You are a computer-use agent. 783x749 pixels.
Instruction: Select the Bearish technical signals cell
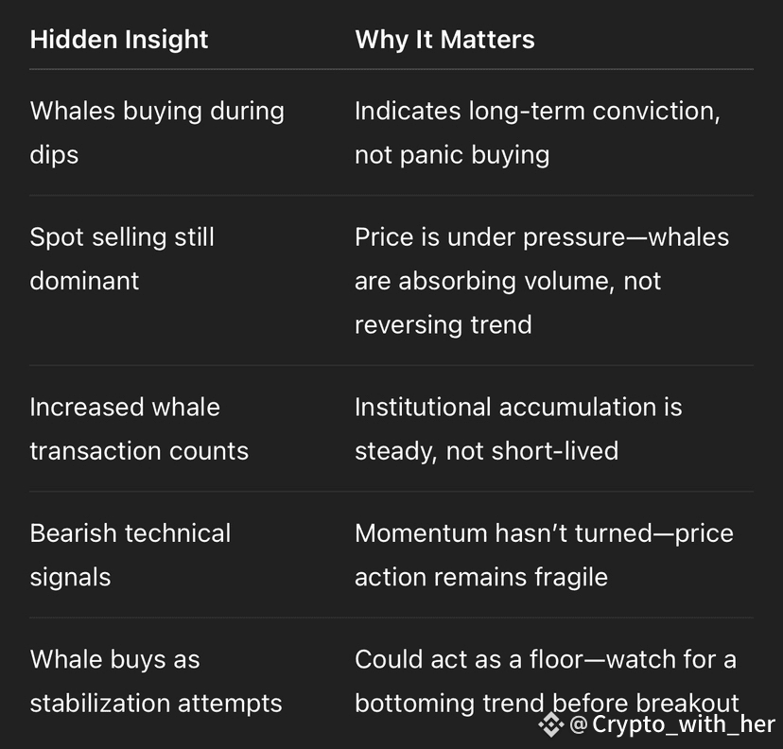click(130, 555)
